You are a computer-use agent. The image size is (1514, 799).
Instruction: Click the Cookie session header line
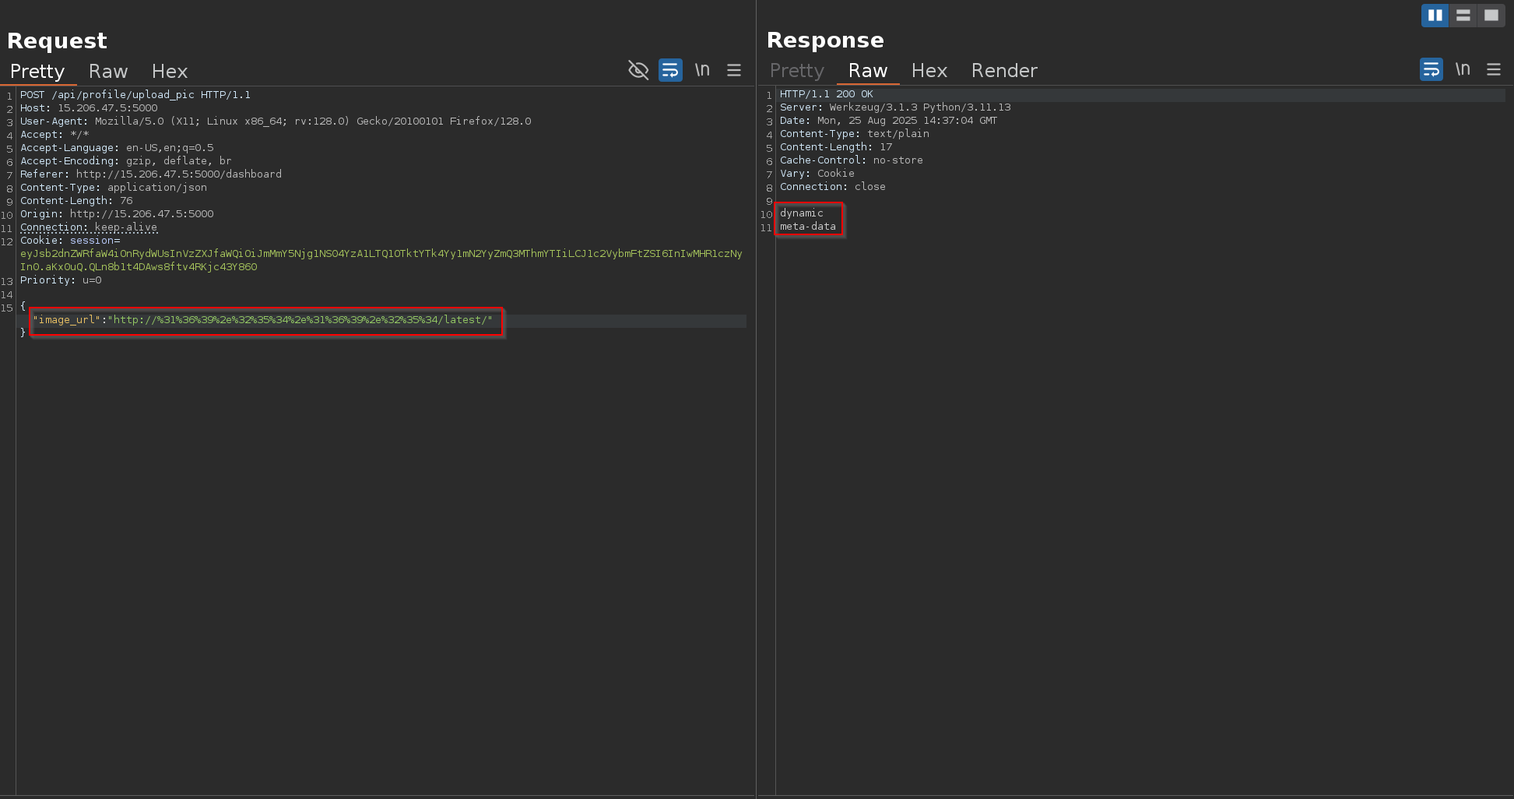[x=70, y=241]
